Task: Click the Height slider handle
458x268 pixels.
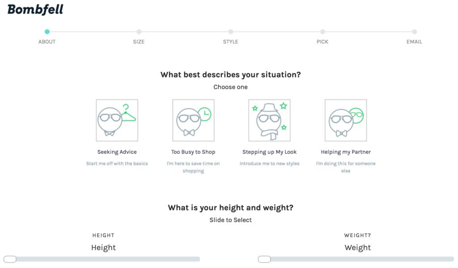Action: [10, 259]
